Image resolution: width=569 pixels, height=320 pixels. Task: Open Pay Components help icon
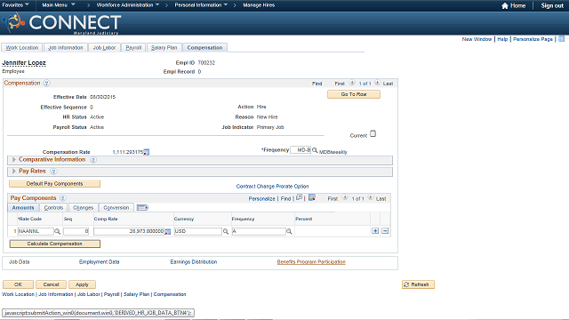coord(63,198)
